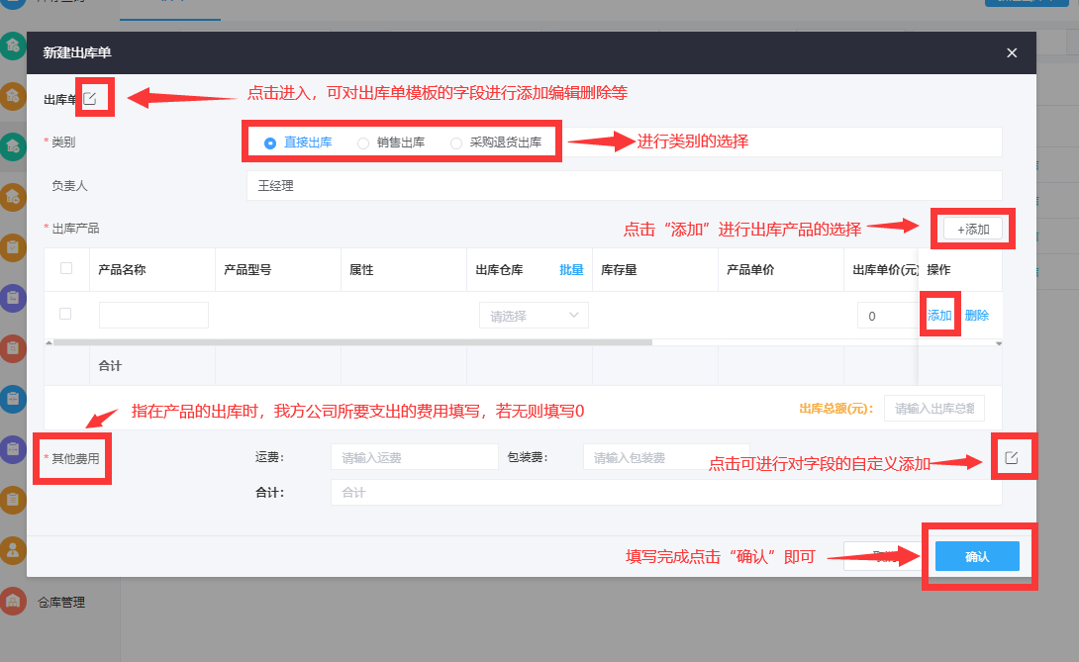Click the 批量 link in 出库仓库 header
The image size is (1079, 662).
click(x=571, y=270)
